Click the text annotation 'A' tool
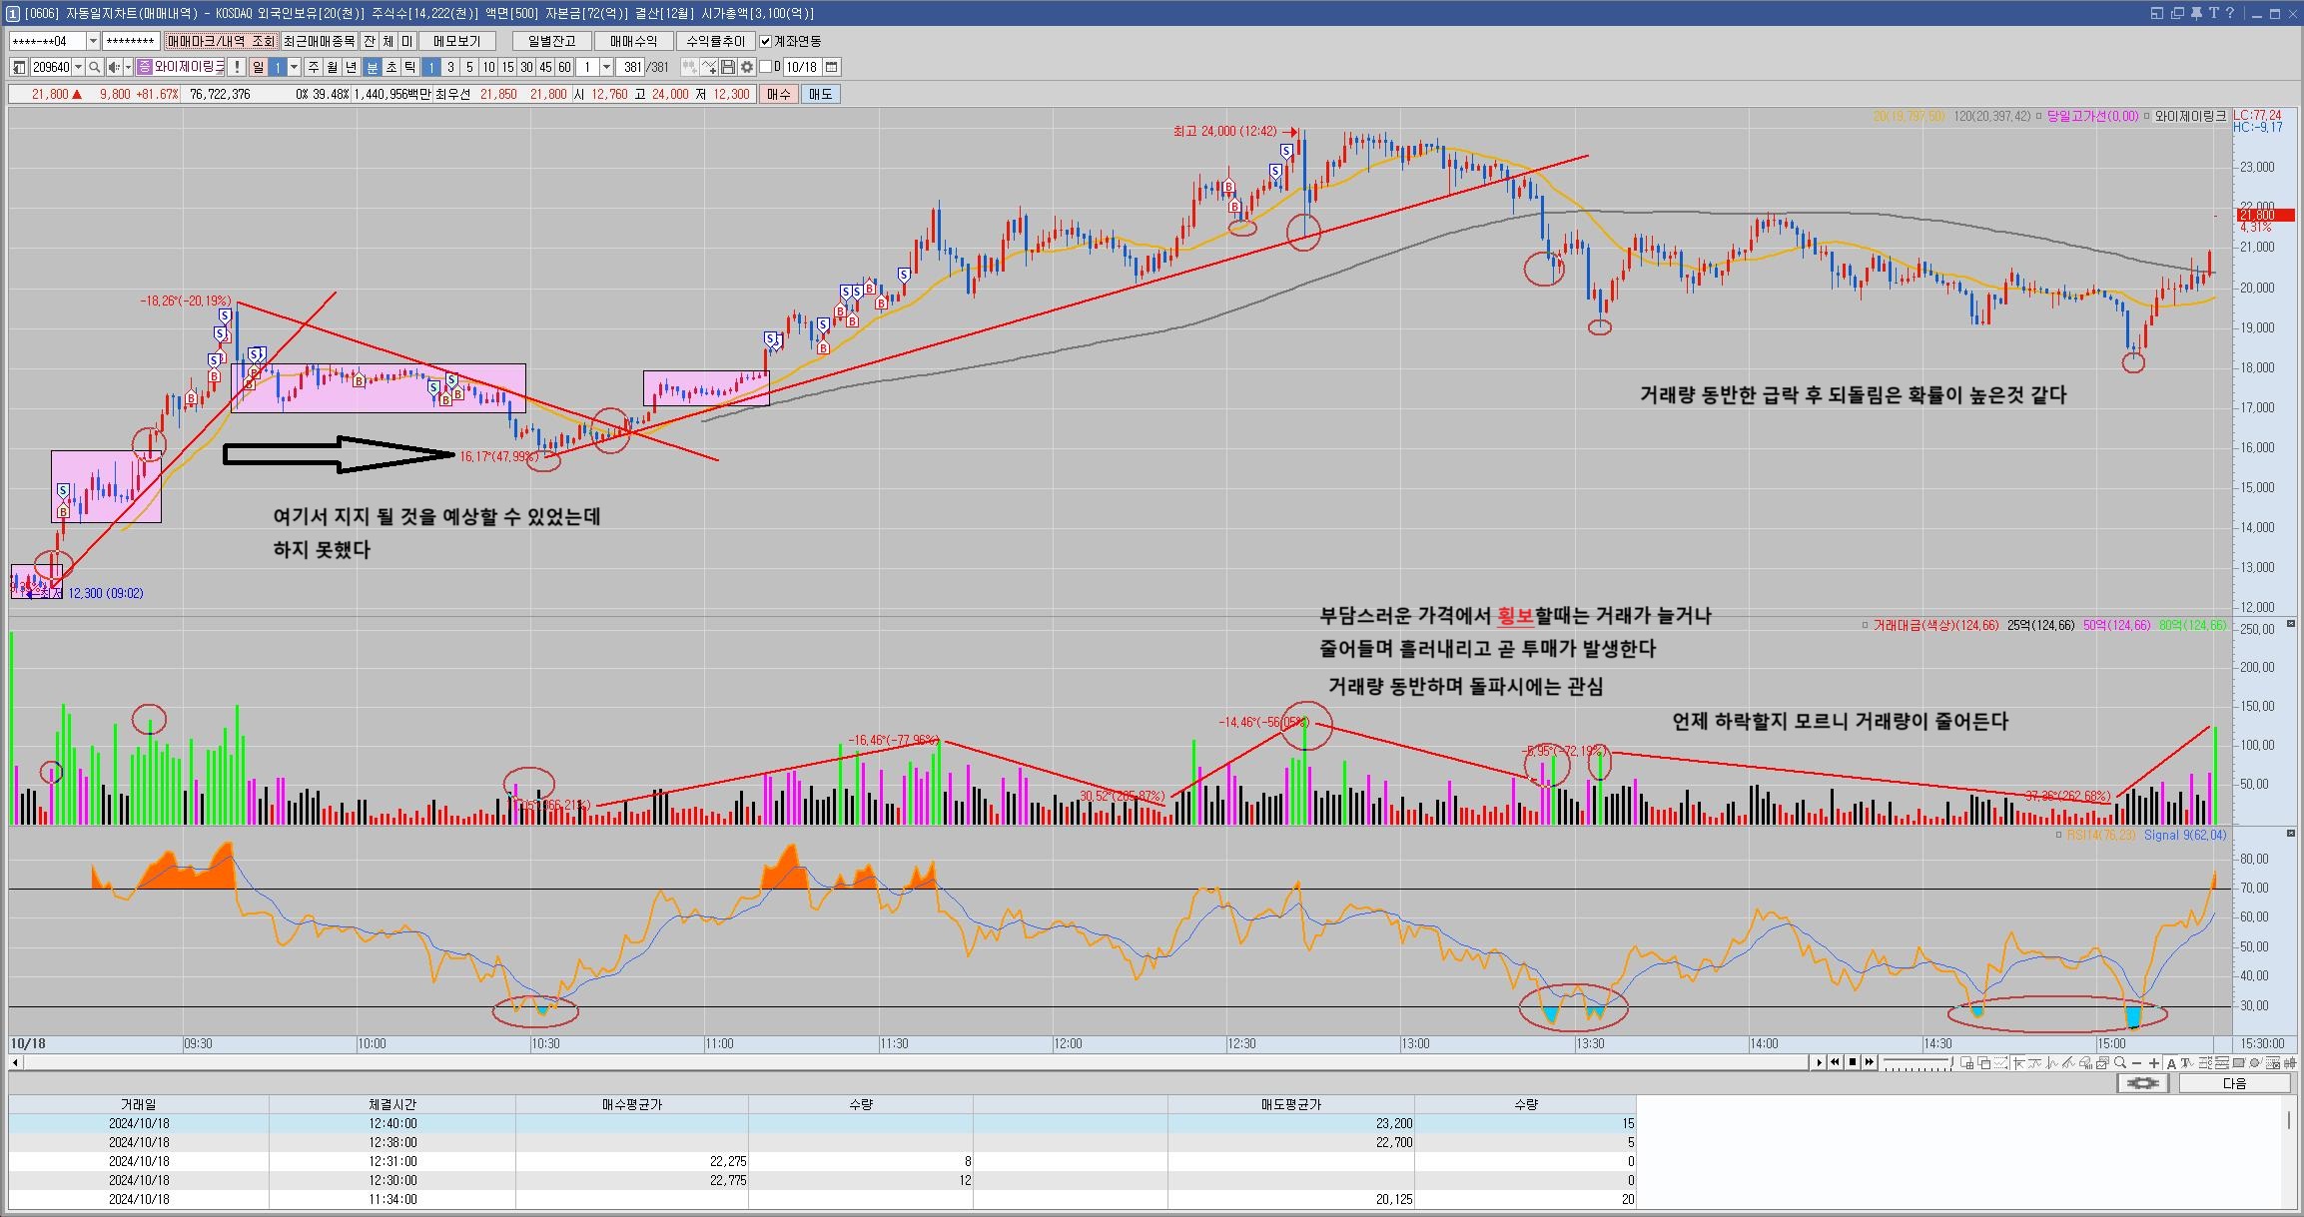 [2171, 1063]
